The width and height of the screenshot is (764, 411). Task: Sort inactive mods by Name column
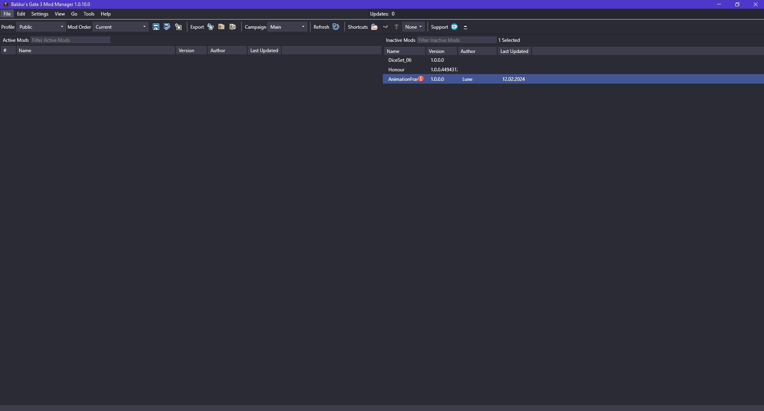pos(405,51)
